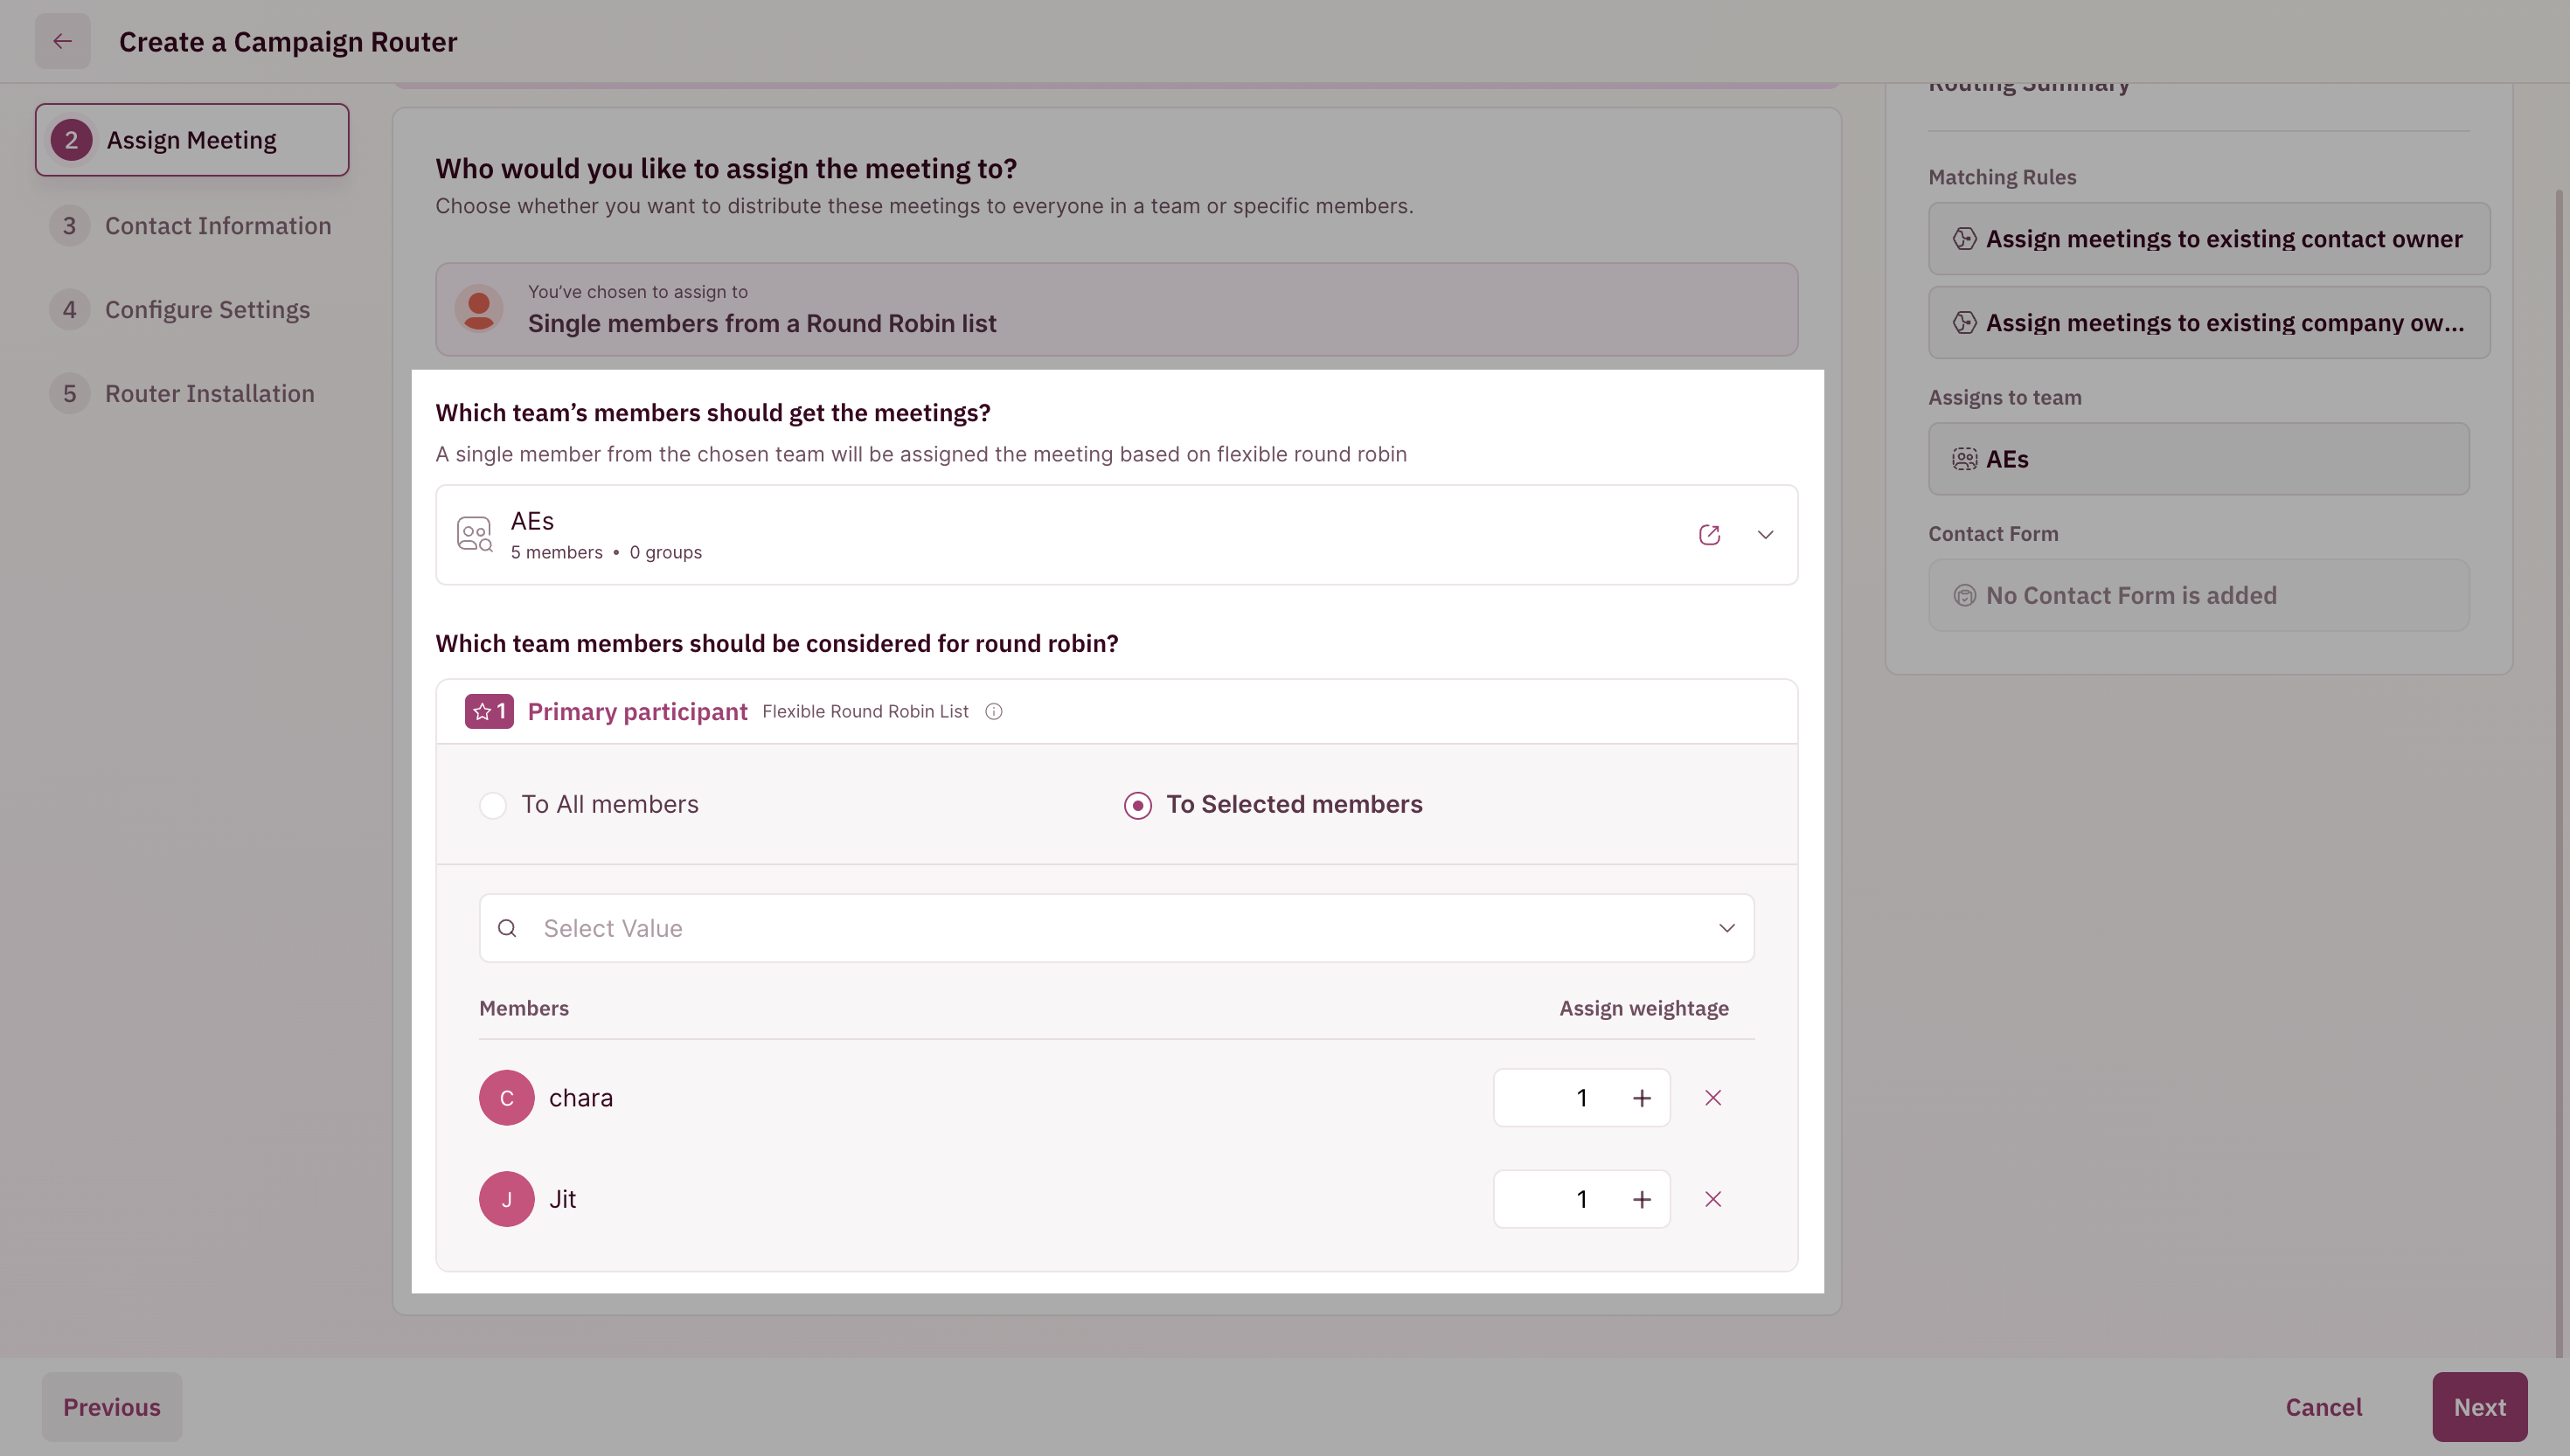Click the Matching Rules heading
Viewport: 2570px width, 1456px height.
pyautogui.click(x=2001, y=177)
